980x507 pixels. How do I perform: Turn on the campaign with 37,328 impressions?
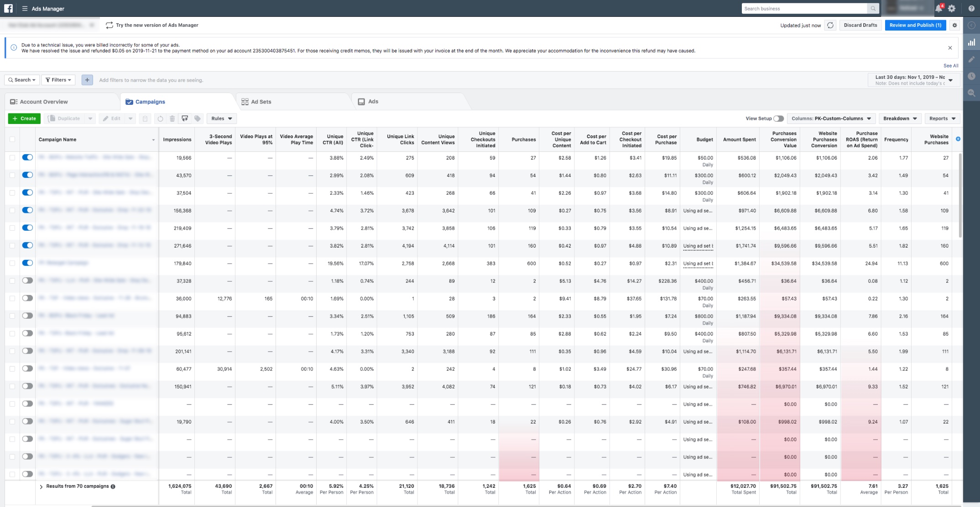coord(27,280)
